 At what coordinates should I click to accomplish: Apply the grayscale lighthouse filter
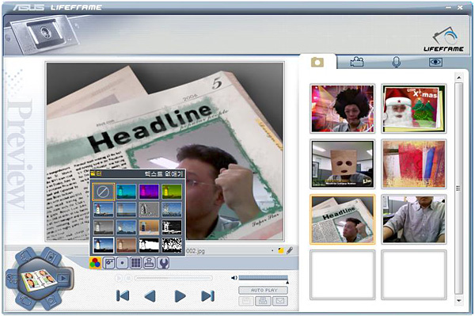click(x=103, y=227)
